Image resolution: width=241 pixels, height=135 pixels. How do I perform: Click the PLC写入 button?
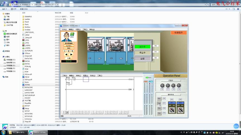[x=69, y=46]
